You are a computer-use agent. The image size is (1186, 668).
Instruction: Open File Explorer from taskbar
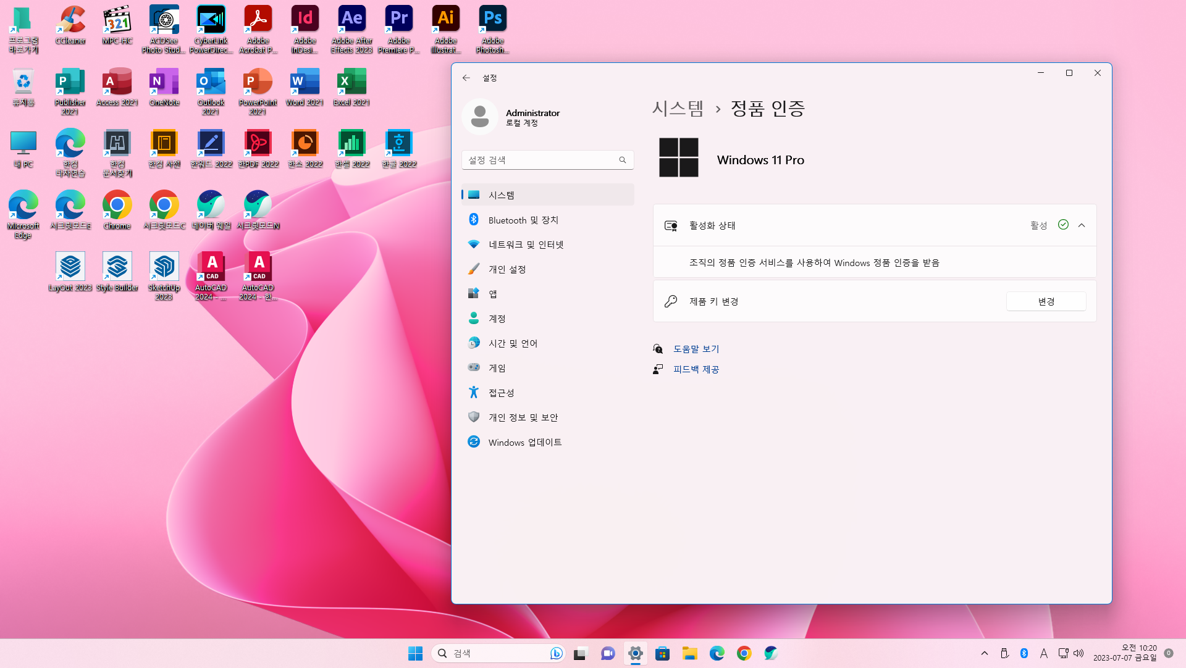point(689,653)
